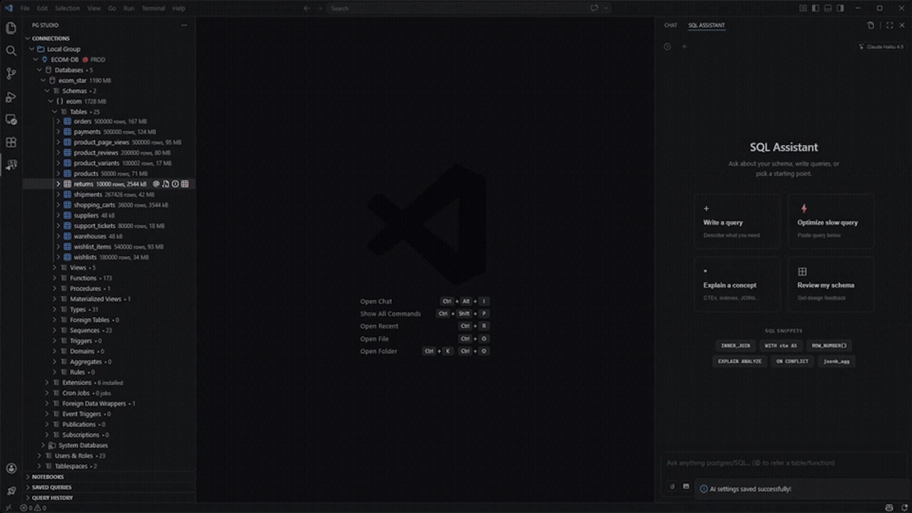
Task: Open the PG Studio panel more actions ellipsis
Action: 184,25
